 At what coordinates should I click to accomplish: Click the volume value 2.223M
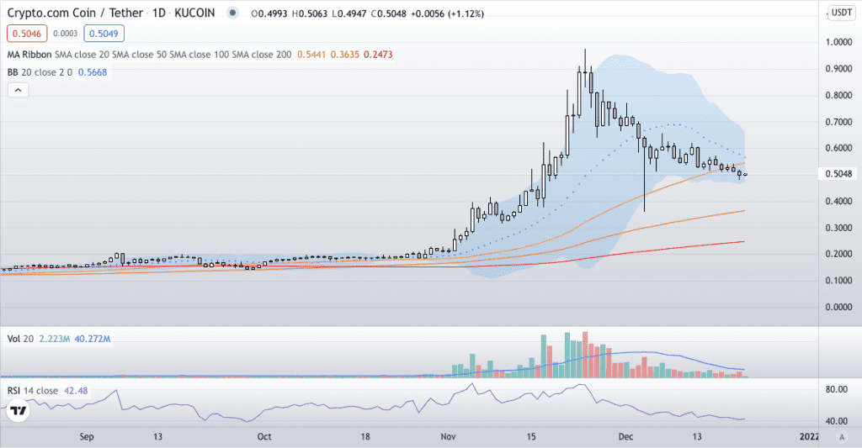click(55, 339)
